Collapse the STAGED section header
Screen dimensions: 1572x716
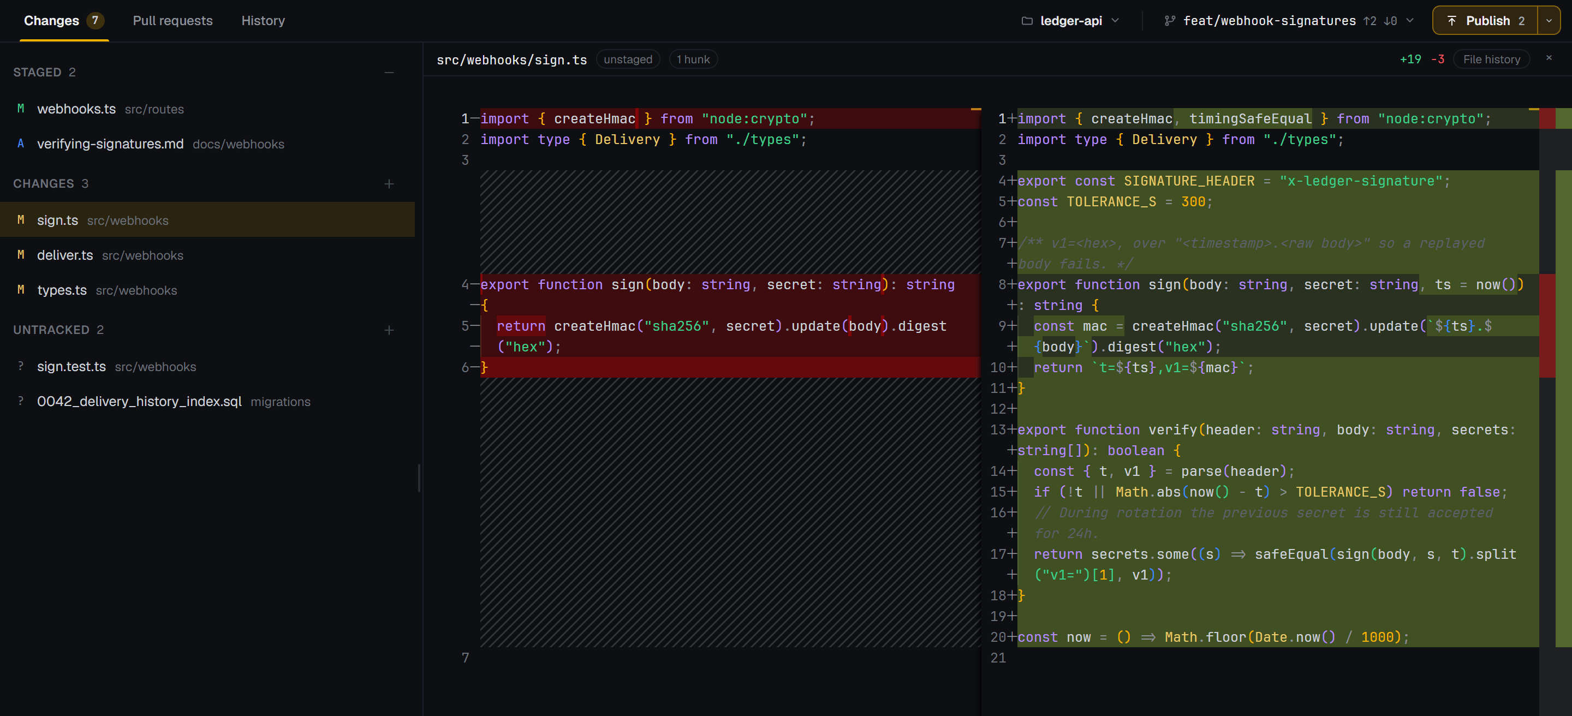pos(45,73)
